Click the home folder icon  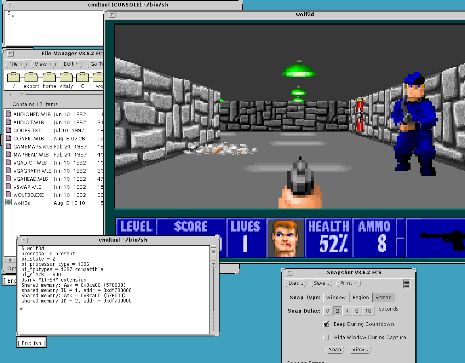(49, 77)
